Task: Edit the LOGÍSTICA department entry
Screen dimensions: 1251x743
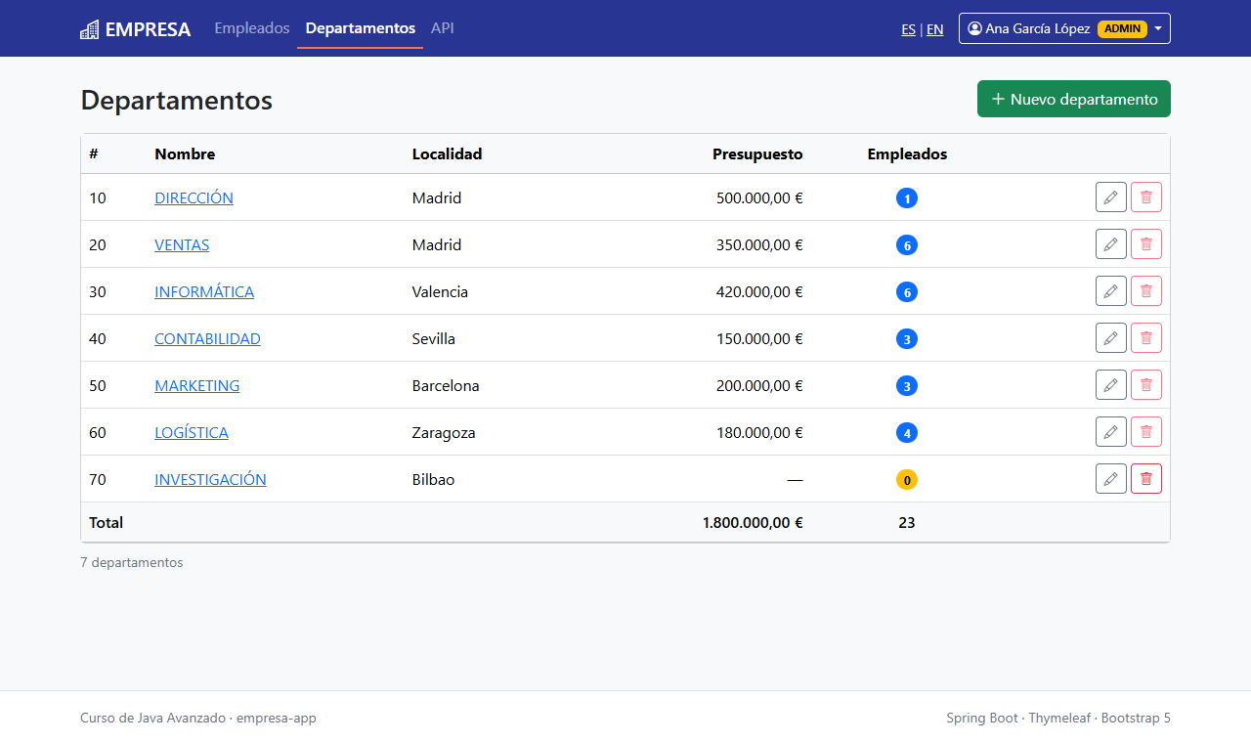Action: [1111, 432]
